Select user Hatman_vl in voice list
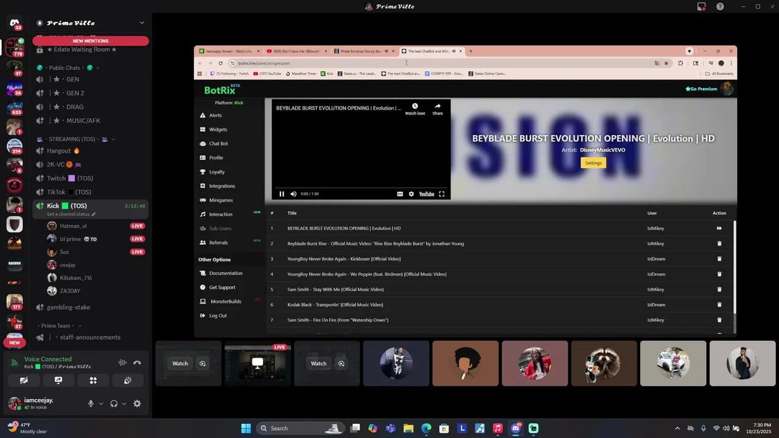779x438 pixels. coord(73,226)
